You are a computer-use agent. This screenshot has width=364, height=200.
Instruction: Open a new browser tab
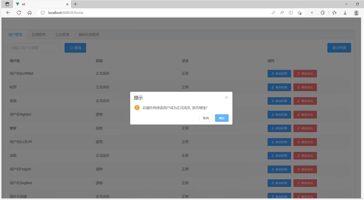75,4
